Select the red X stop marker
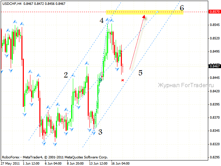 click(x=123, y=80)
